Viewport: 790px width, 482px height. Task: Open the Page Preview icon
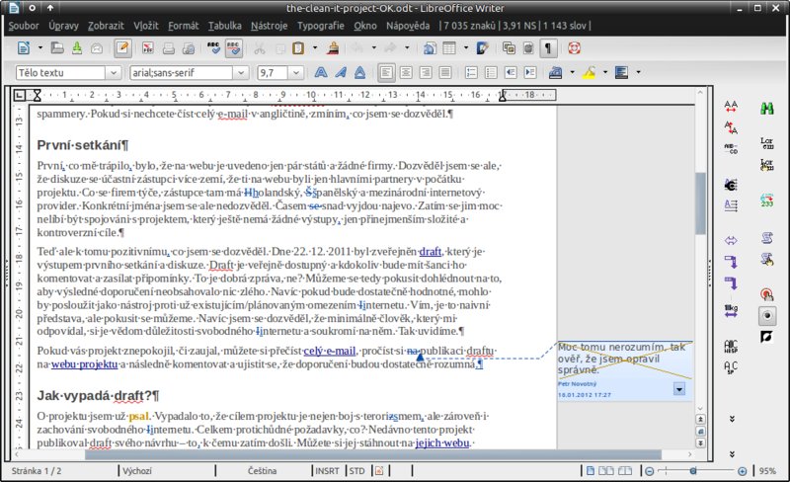188,48
